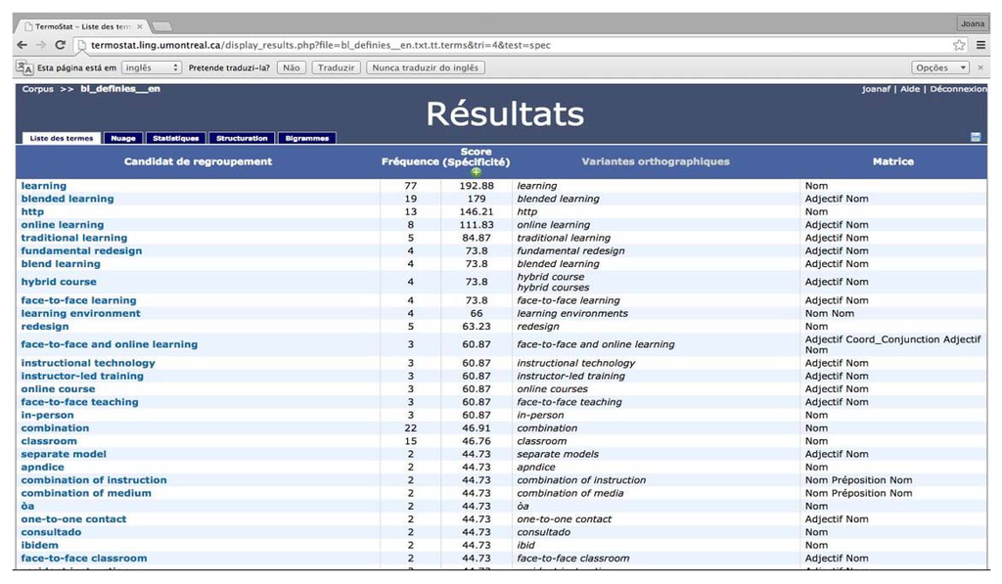Click Nunca traduzir do inglês button
Image resolution: width=1002 pixels, height=584 pixels.
tap(425, 67)
